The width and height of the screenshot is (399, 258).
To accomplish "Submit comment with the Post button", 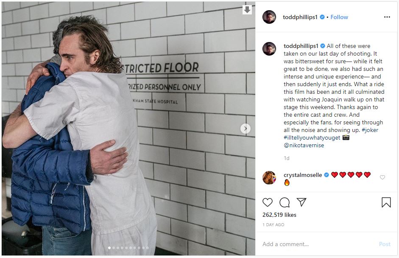I will click(x=385, y=244).
